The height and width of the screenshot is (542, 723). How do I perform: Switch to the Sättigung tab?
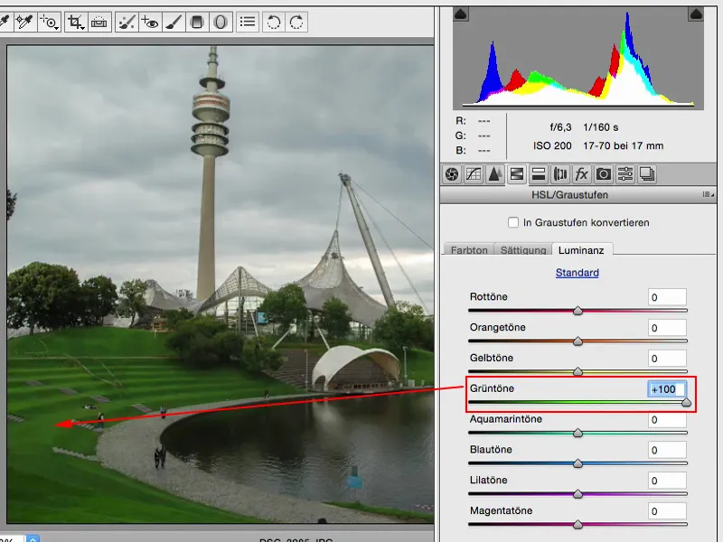[523, 250]
